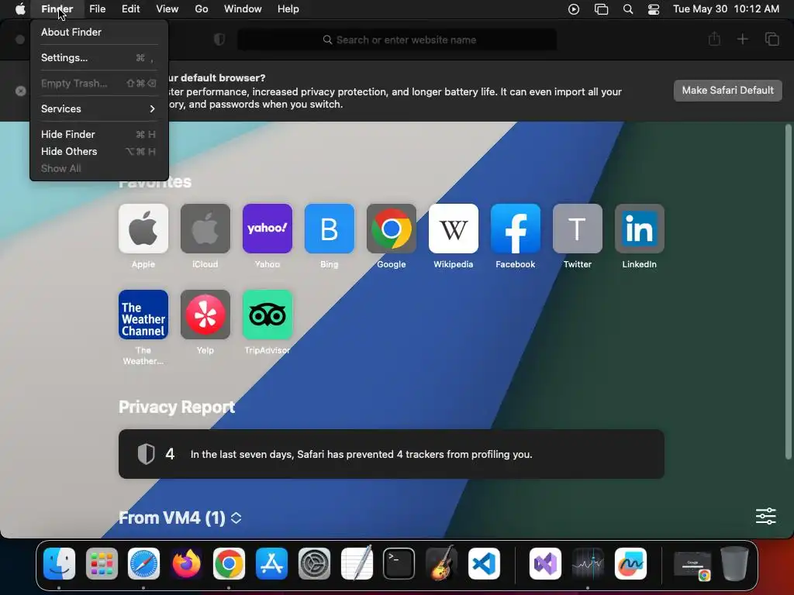Open the Wikipedia favorite tile

click(x=453, y=229)
